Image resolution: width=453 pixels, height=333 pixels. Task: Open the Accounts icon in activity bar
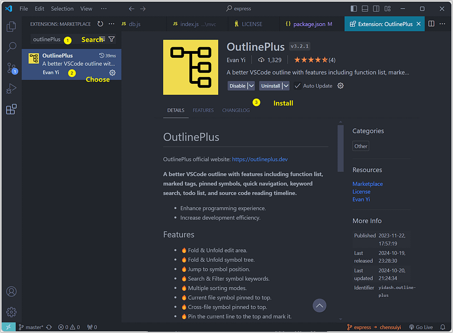point(11,291)
